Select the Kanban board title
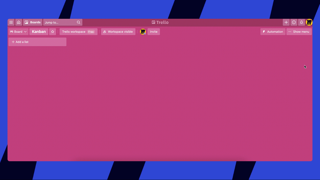 [x=38, y=31]
